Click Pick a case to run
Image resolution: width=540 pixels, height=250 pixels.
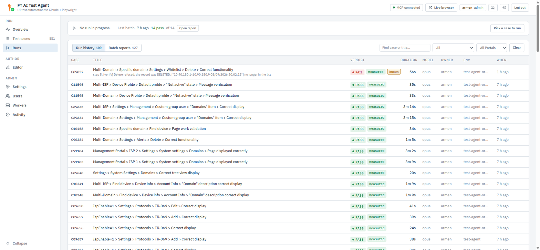(x=507, y=28)
